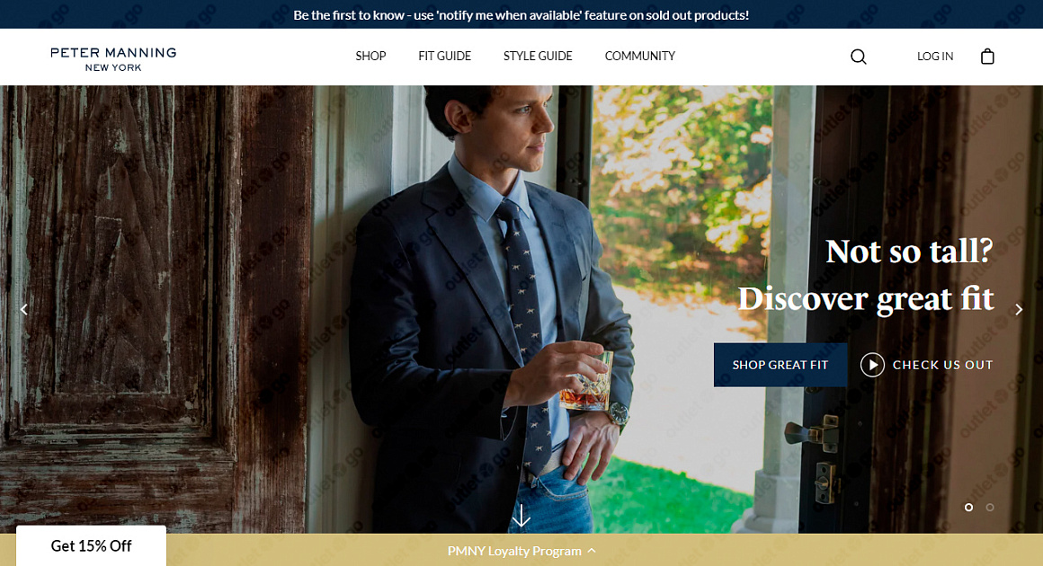The image size is (1043, 566).
Task: Open the STYLE GUIDE menu
Action: (538, 57)
